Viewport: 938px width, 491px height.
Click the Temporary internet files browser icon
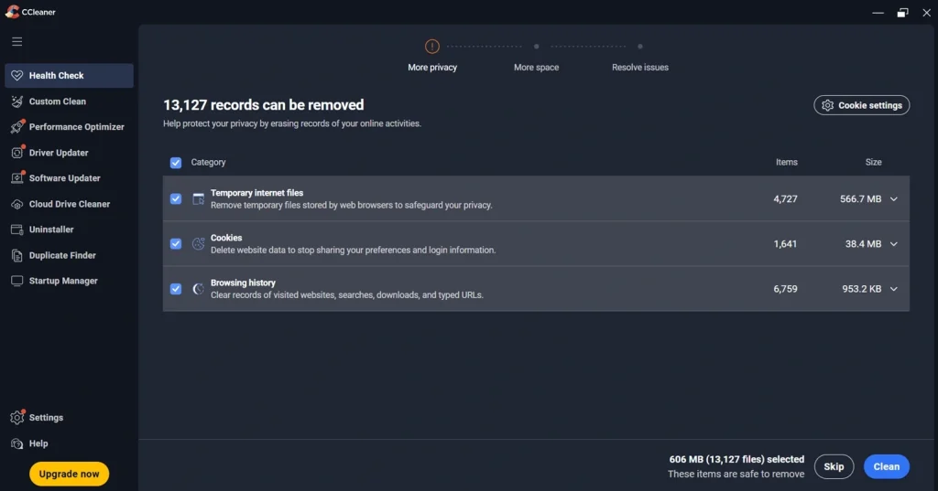tap(198, 199)
